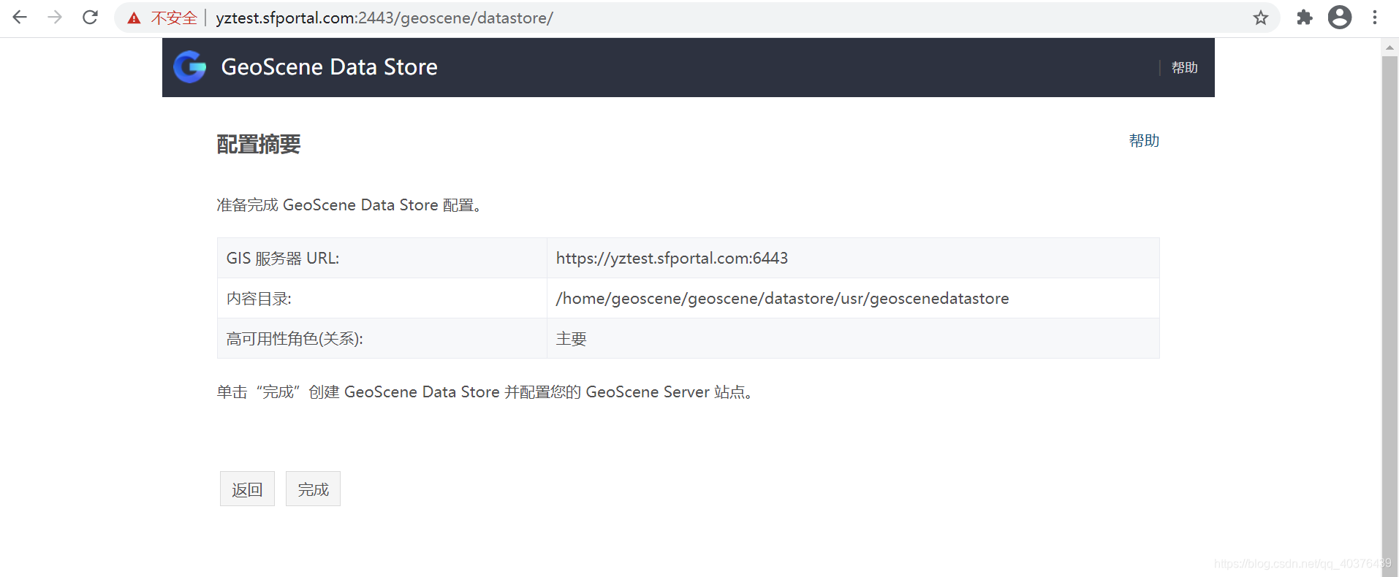Viewport: 1399px width, 577px height.
Task: Click the 配置摘要 heading
Action: pyautogui.click(x=259, y=145)
